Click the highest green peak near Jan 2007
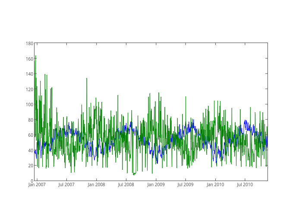Viewport: 302px width, 215px height. pyautogui.click(x=35, y=56)
